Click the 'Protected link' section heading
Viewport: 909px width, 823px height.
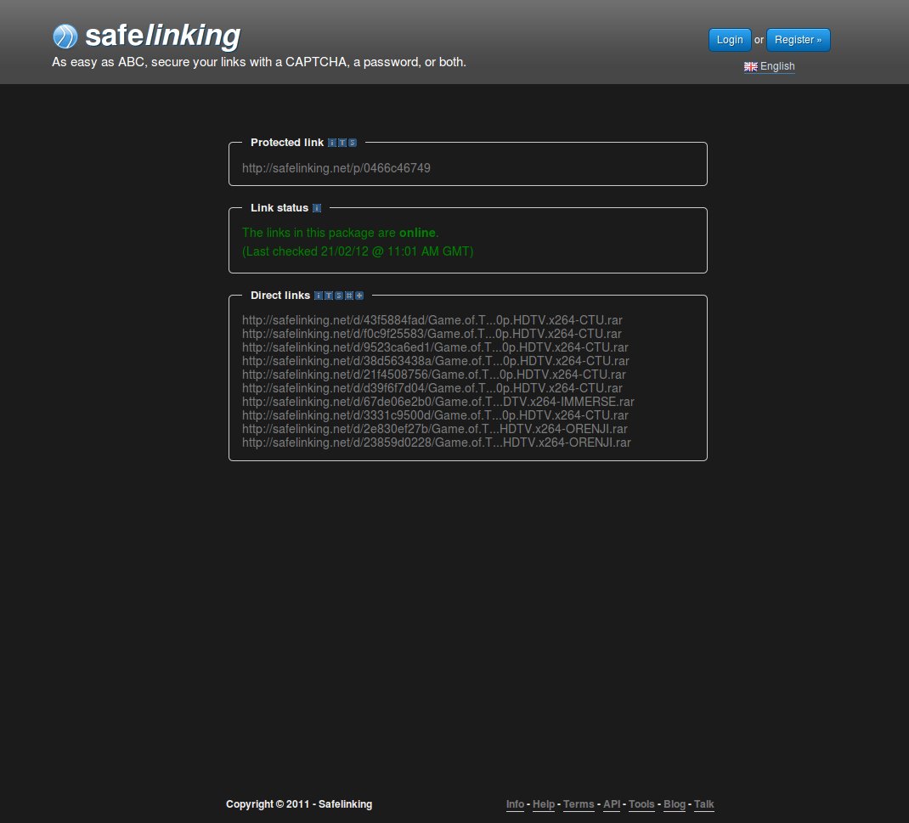coord(287,143)
